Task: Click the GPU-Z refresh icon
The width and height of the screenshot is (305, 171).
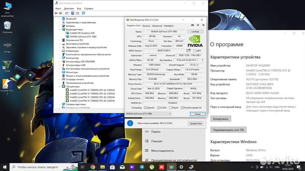Action: [x=198, y=25]
